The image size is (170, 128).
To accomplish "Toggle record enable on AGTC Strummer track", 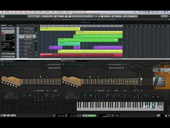I will click(x=25, y=37).
